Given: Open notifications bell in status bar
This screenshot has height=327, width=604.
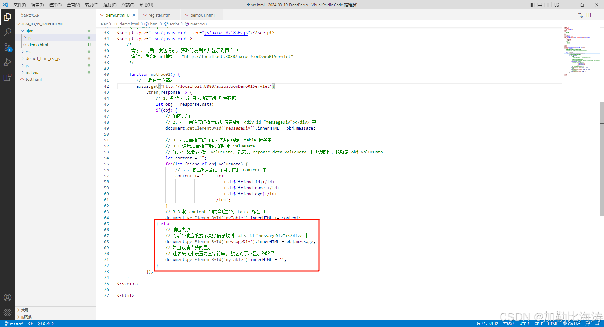Looking at the screenshot, I should pos(597,324).
